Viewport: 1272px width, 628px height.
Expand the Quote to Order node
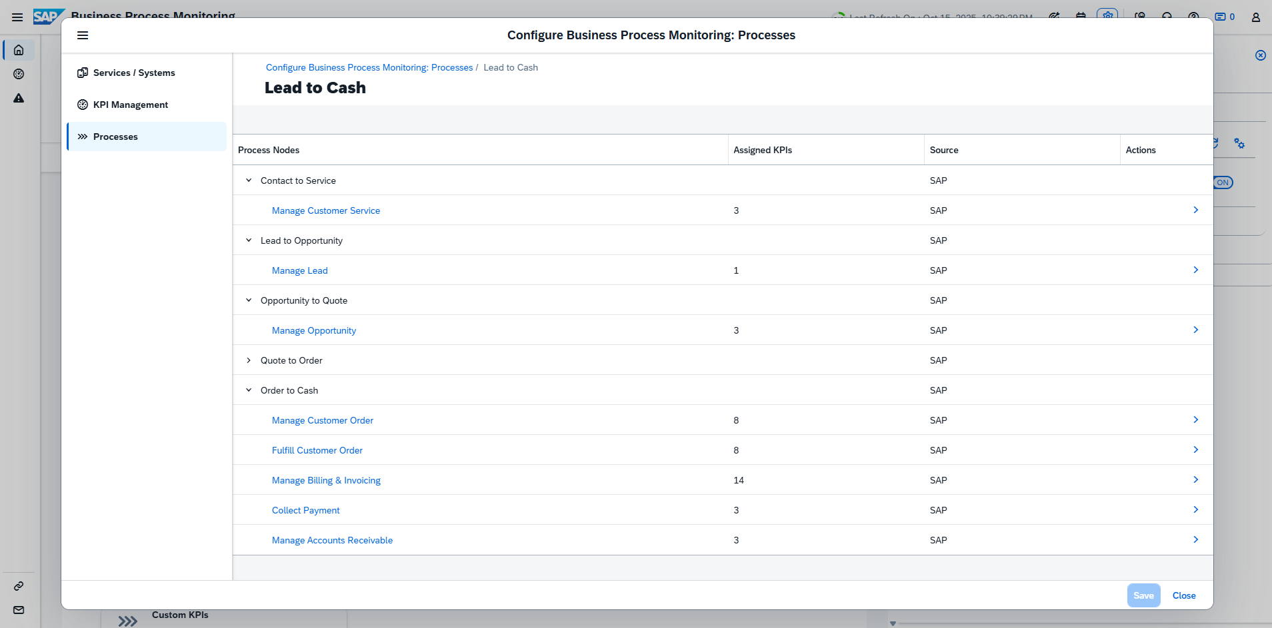click(249, 360)
